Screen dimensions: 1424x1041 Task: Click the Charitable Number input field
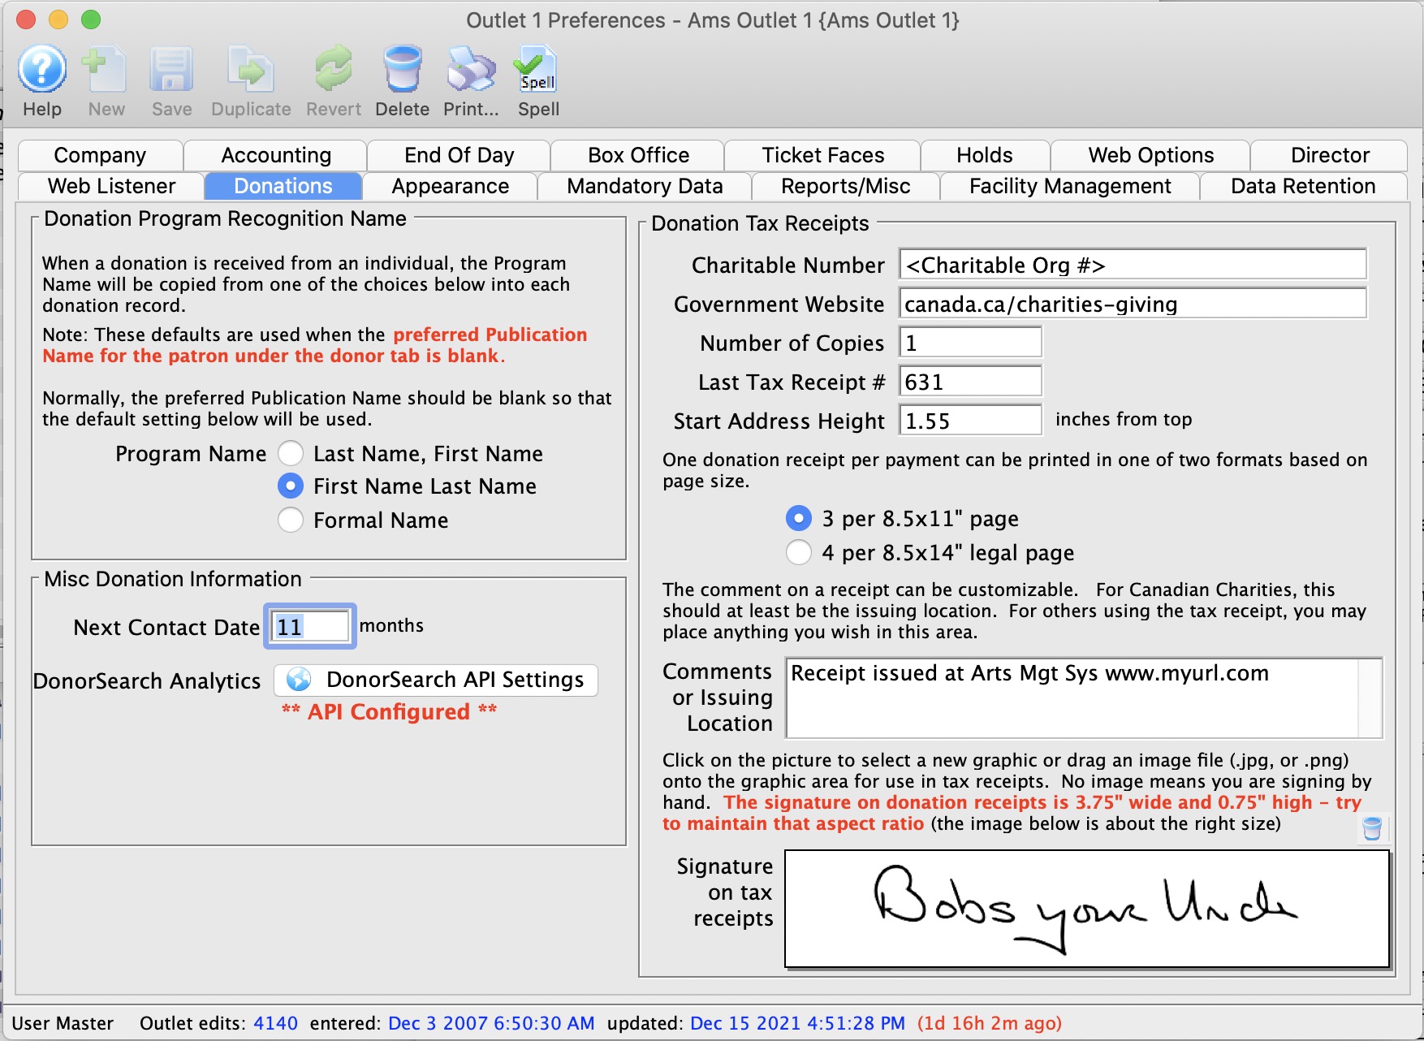1132,265
